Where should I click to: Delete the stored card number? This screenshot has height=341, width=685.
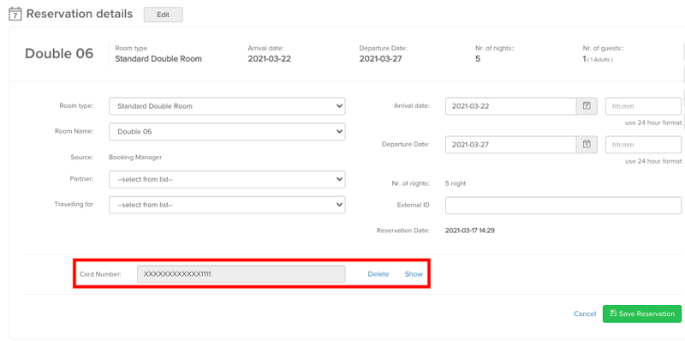(x=378, y=274)
